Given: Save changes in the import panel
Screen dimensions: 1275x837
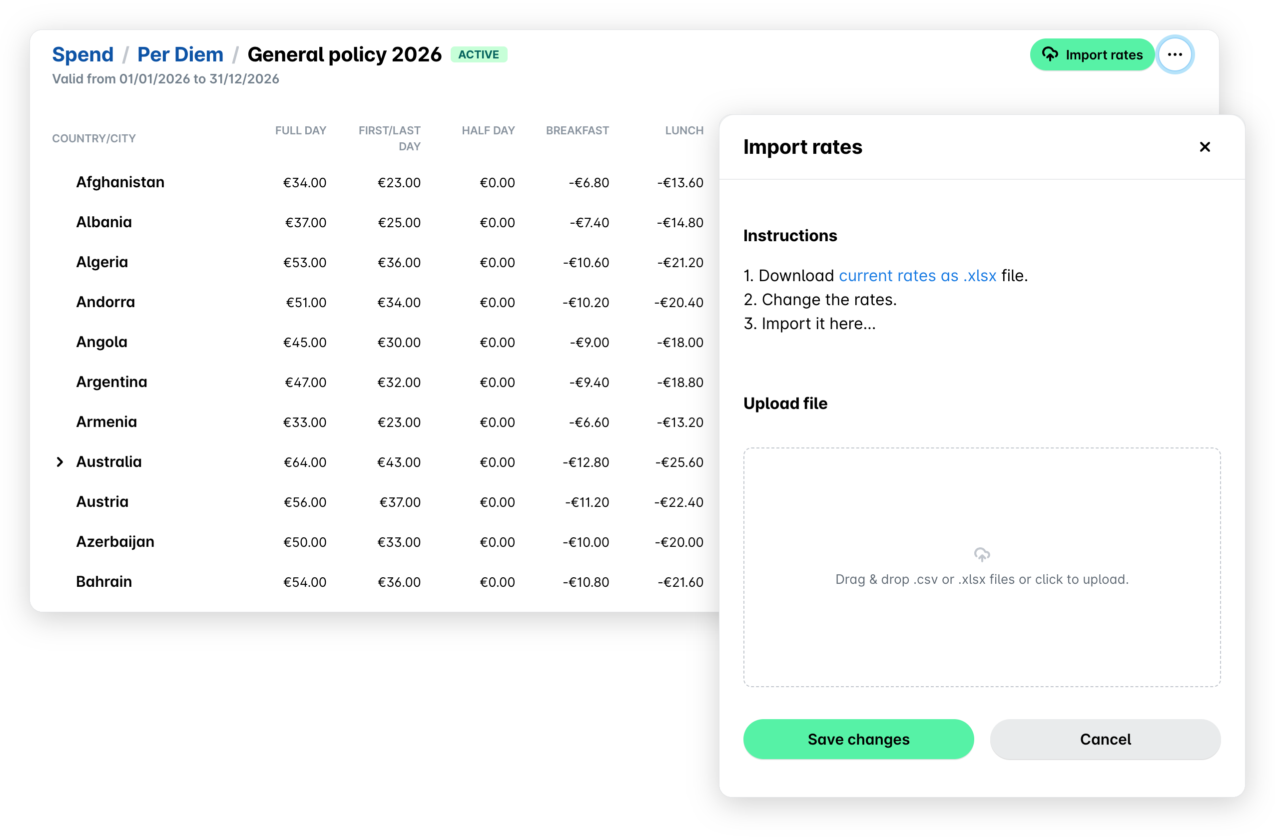Looking at the screenshot, I should pos(858,739).
